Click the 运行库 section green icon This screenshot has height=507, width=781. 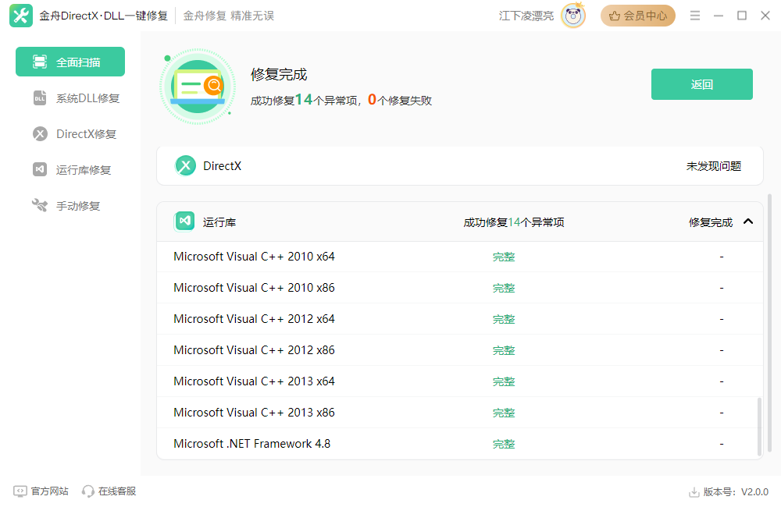point(184,221)
